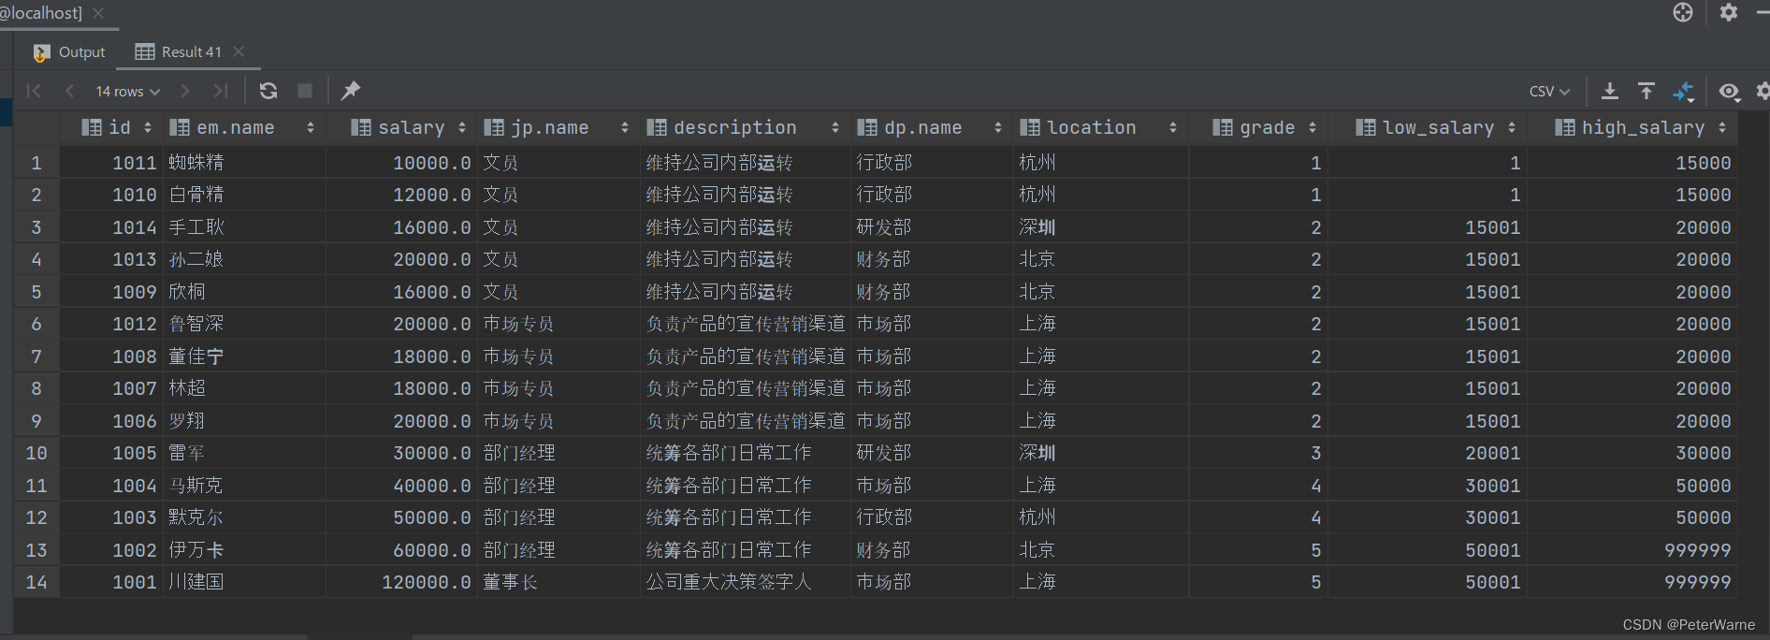Select row number 14 header
Screen dimensions: 1770x640
tap(36, 582)
